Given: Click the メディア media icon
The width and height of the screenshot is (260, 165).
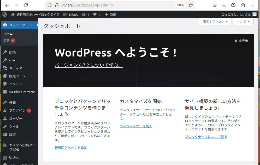Looking at the screenshot, I should [x=5, y=68].
